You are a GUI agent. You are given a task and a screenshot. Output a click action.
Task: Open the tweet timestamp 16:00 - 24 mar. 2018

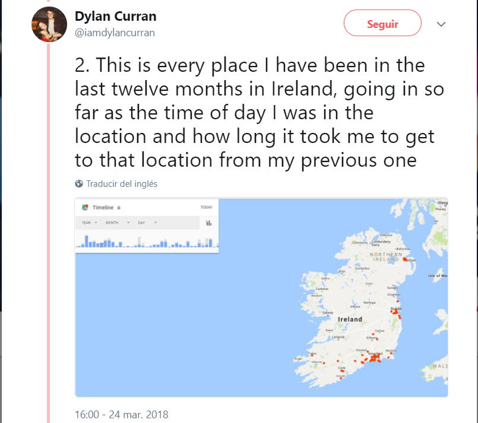(121, 415)
